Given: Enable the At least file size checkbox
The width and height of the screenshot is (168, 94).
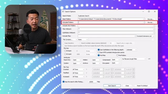Looking at the screenshot, I should tap(65, 51).
